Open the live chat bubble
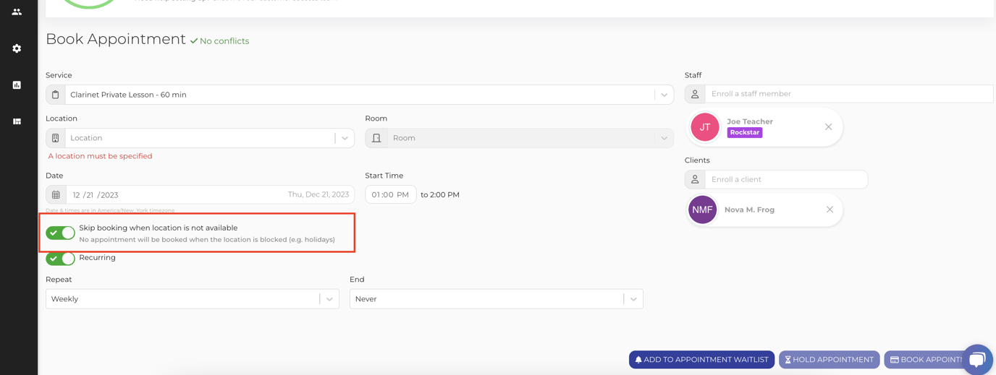 [976, 359]
